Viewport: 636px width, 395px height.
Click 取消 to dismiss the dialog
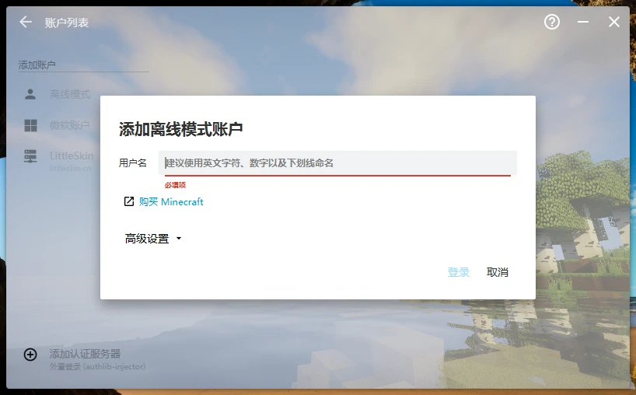498,272
